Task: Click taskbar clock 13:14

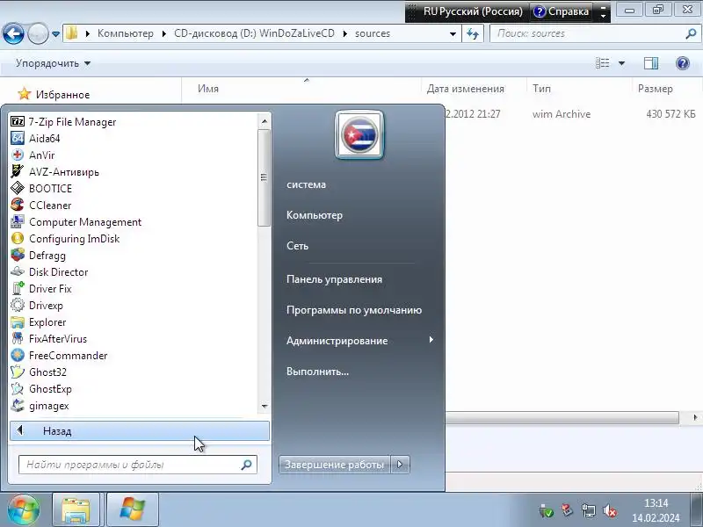Action: tap(656, 503)
